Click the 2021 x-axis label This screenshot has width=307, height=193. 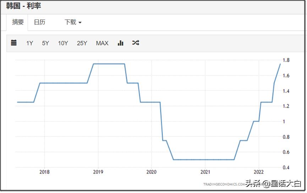click(205, 172)
